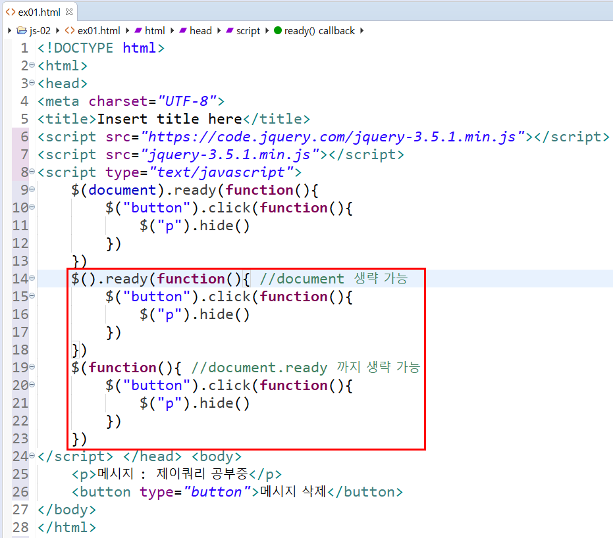Click the comment "//document 생략 가능"
The image size is (613, 538).
(333, 279)
